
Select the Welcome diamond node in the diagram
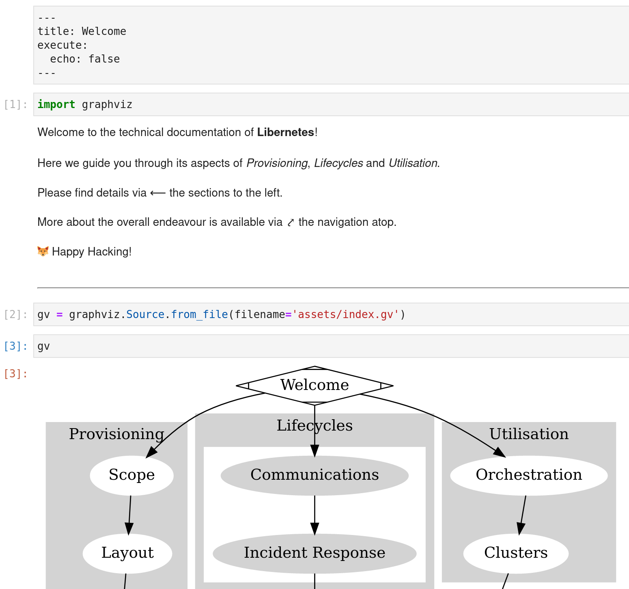(x=314, y=385)
